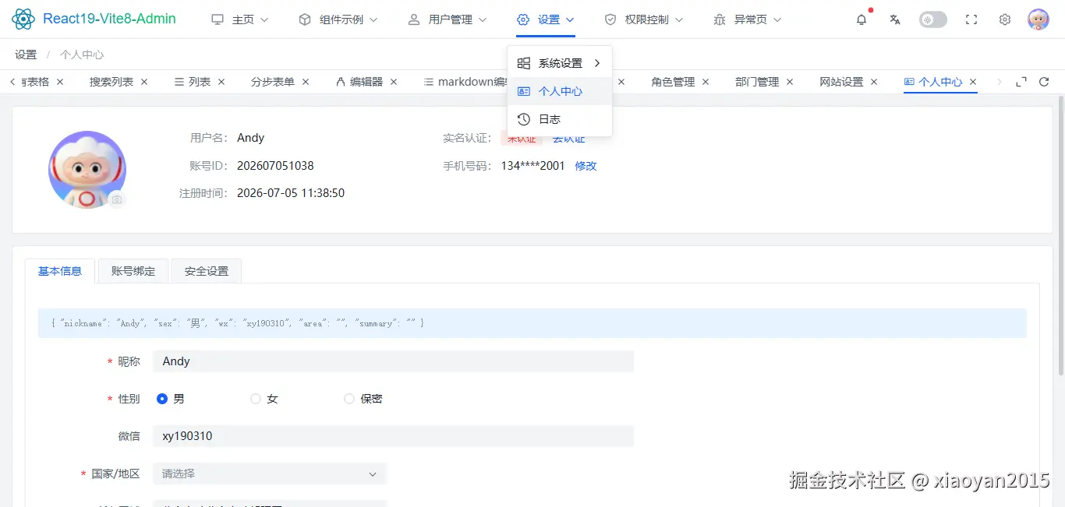Image resolution: width=1065 pixels, height=507 pixels.
Task: Open the 用户管理 top menu
Action: (x=448, y=19)
